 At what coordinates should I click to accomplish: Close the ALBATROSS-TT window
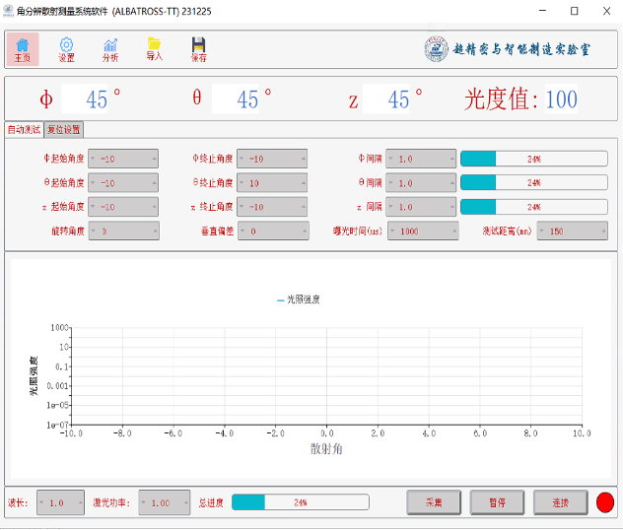tap(606, 11)
